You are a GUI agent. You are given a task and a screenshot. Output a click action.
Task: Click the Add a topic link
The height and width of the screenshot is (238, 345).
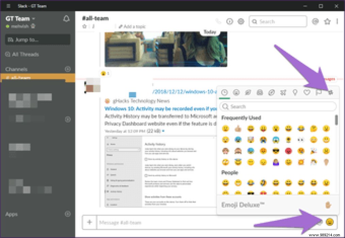click(x=134, y=27)
